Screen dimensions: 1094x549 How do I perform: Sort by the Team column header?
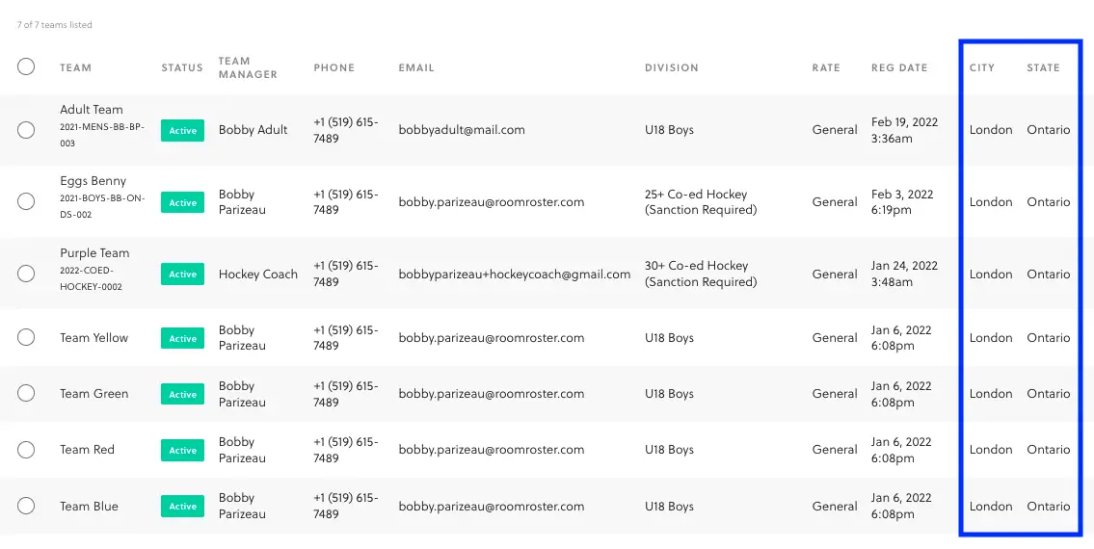[75, 67]
